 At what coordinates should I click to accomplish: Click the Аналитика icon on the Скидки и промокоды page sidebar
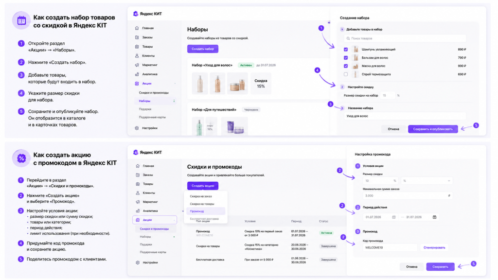pos(138,211)
